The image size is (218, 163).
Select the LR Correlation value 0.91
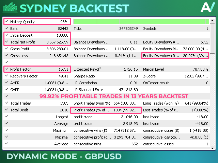[x=134, y=83]
